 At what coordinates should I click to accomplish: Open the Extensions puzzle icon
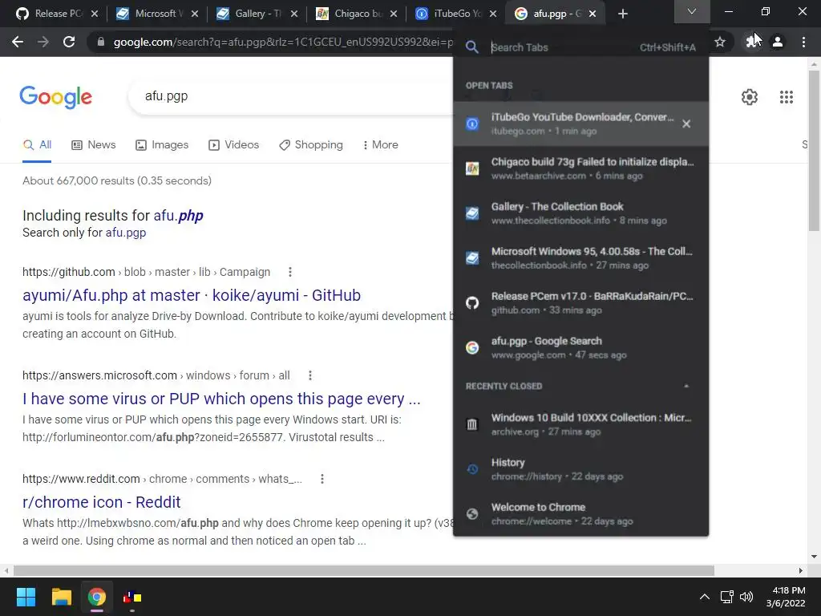pos(752,42)
